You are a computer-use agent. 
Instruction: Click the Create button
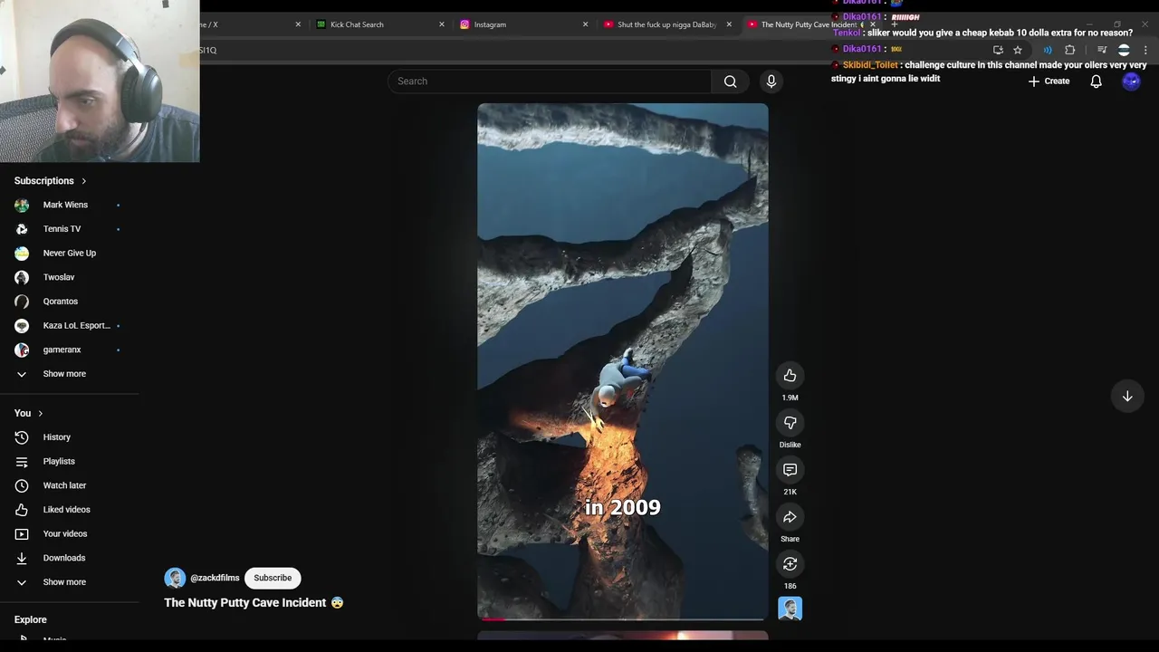click(x=1049, y=81)
